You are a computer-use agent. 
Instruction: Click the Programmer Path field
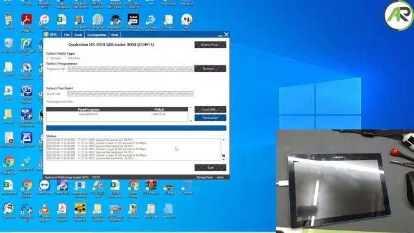pos(131,69)
